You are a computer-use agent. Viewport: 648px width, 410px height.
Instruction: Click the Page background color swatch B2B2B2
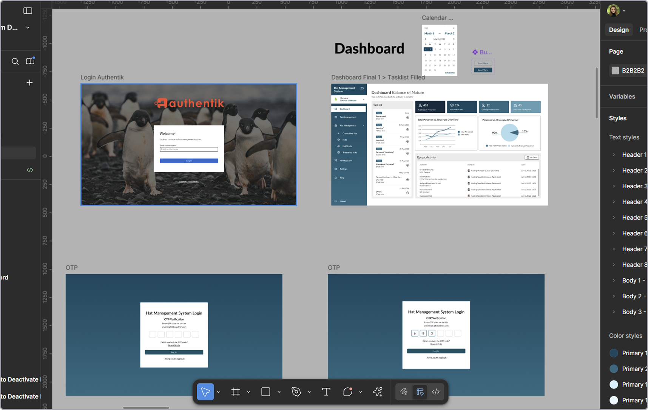[x=615, y=71]
